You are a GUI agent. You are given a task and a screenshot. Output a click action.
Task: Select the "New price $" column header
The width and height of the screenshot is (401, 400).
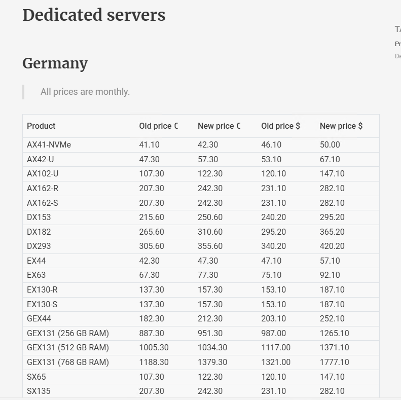341,126
